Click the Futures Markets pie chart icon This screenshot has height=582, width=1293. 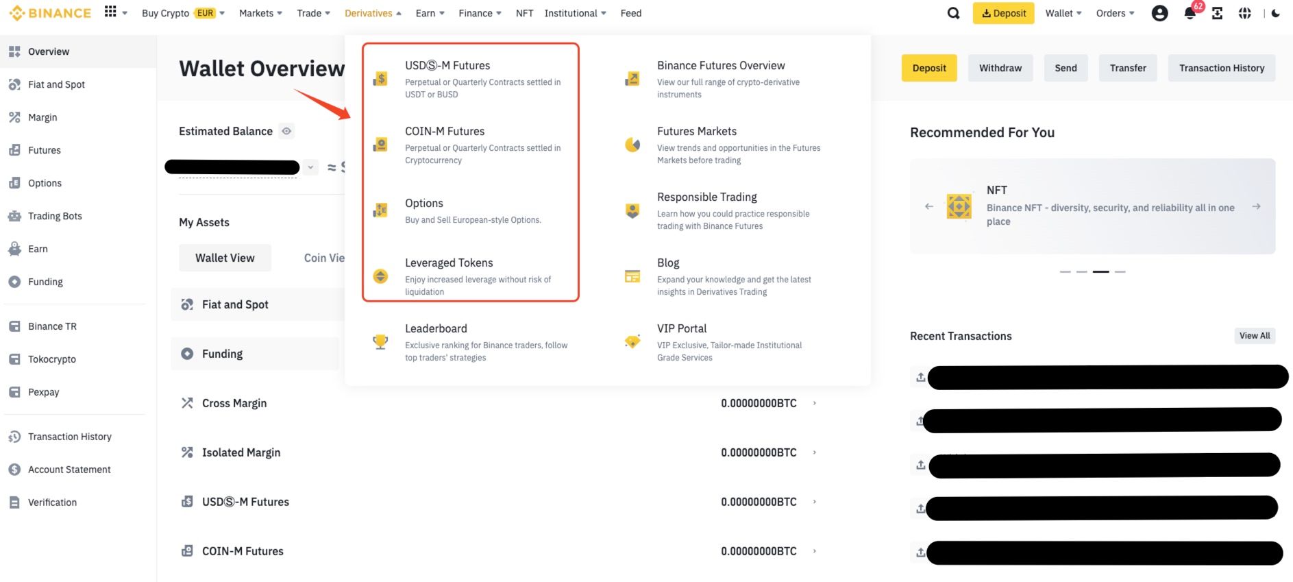pos(632,145)
